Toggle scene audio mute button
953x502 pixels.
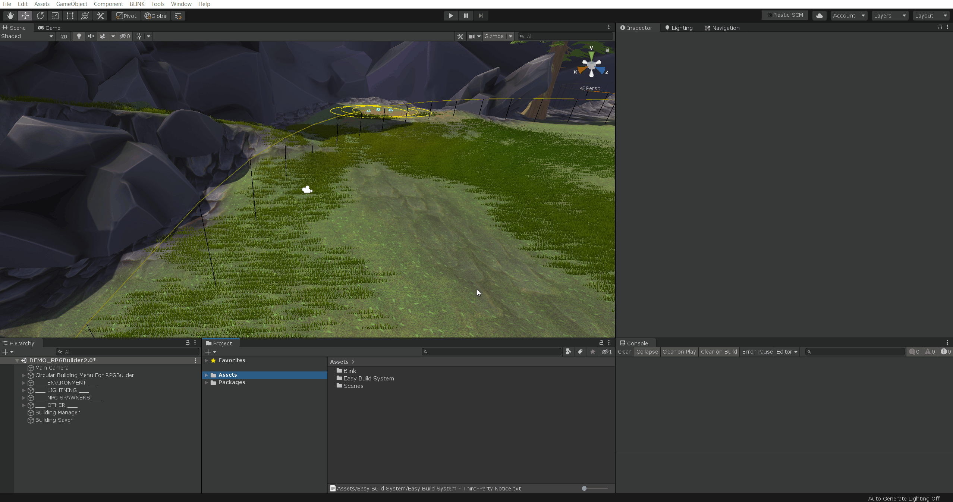coord(91,36)
